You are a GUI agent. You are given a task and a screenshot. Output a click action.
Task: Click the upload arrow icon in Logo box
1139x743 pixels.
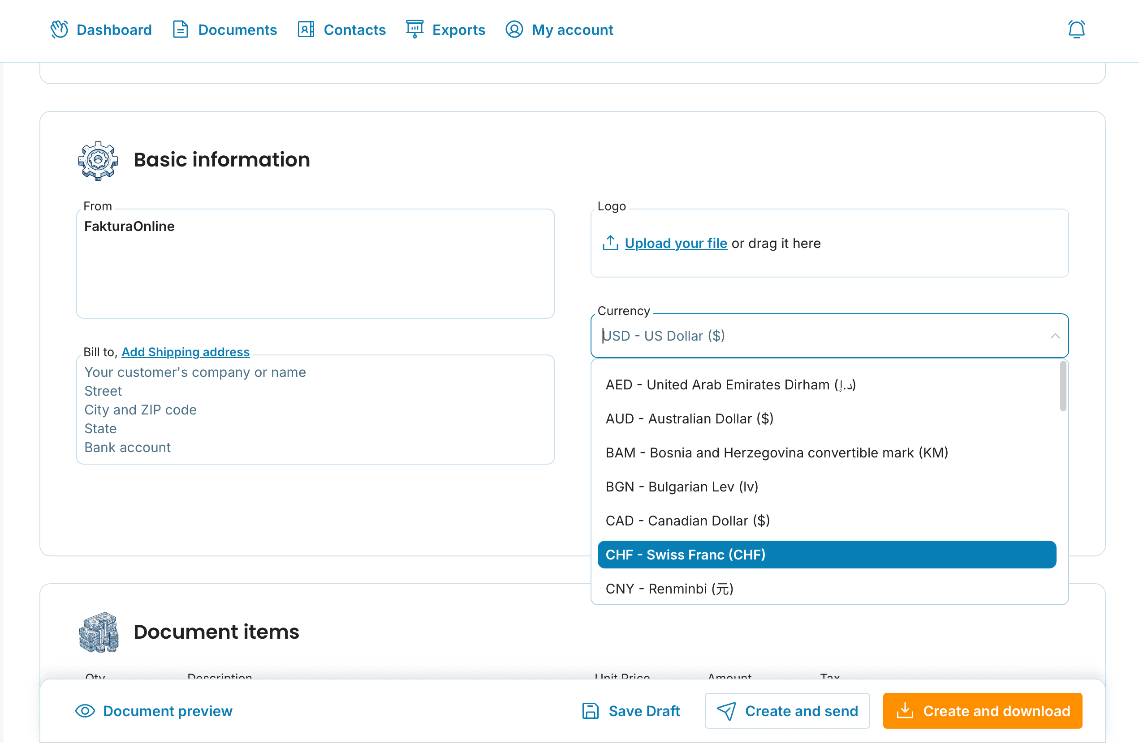pos(610,243)
